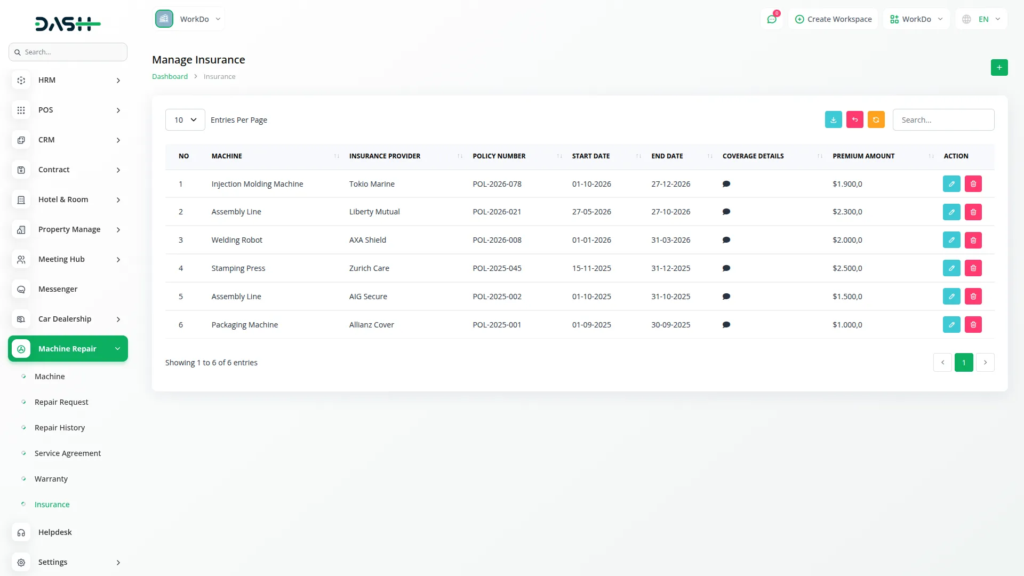This screenshot has width=1024, height=576.
Task: View coverage details for Stamping Press
Action: pos(726,268)
